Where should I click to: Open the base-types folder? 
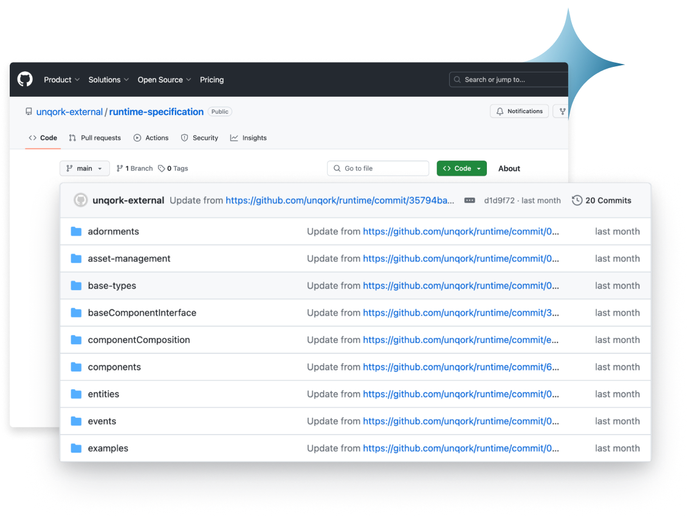[x=112, y=286]
